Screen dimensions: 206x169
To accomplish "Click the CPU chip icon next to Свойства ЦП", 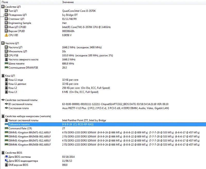I will coord(3,7).
